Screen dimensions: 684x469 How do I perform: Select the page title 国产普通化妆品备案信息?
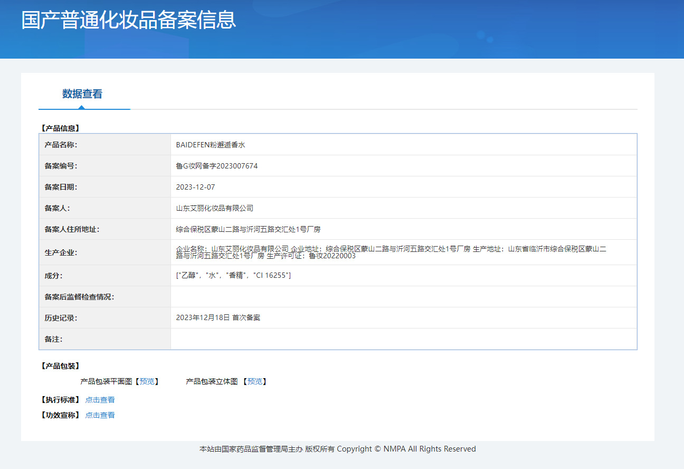point(129,20)
